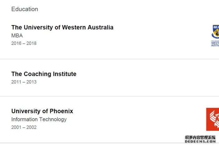The image size is (219, 146).
Task: Click the Western Australia wordmark under the crest
Action: [215, 43]
